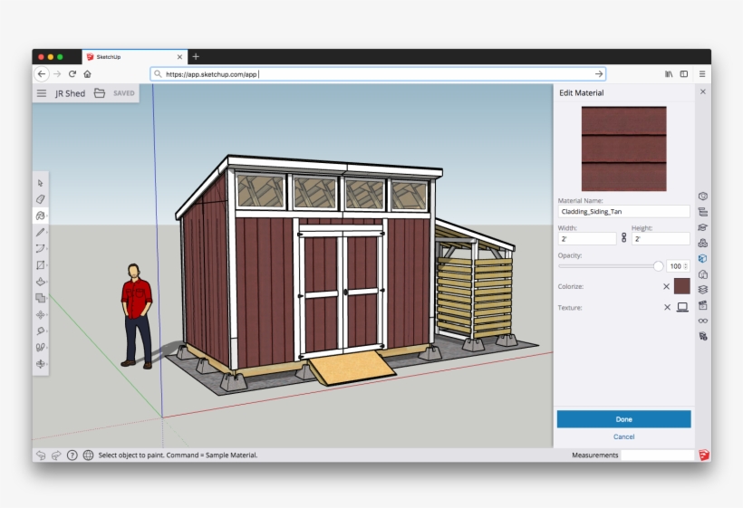Open the hamburger main menu

[x=42, y=93]
